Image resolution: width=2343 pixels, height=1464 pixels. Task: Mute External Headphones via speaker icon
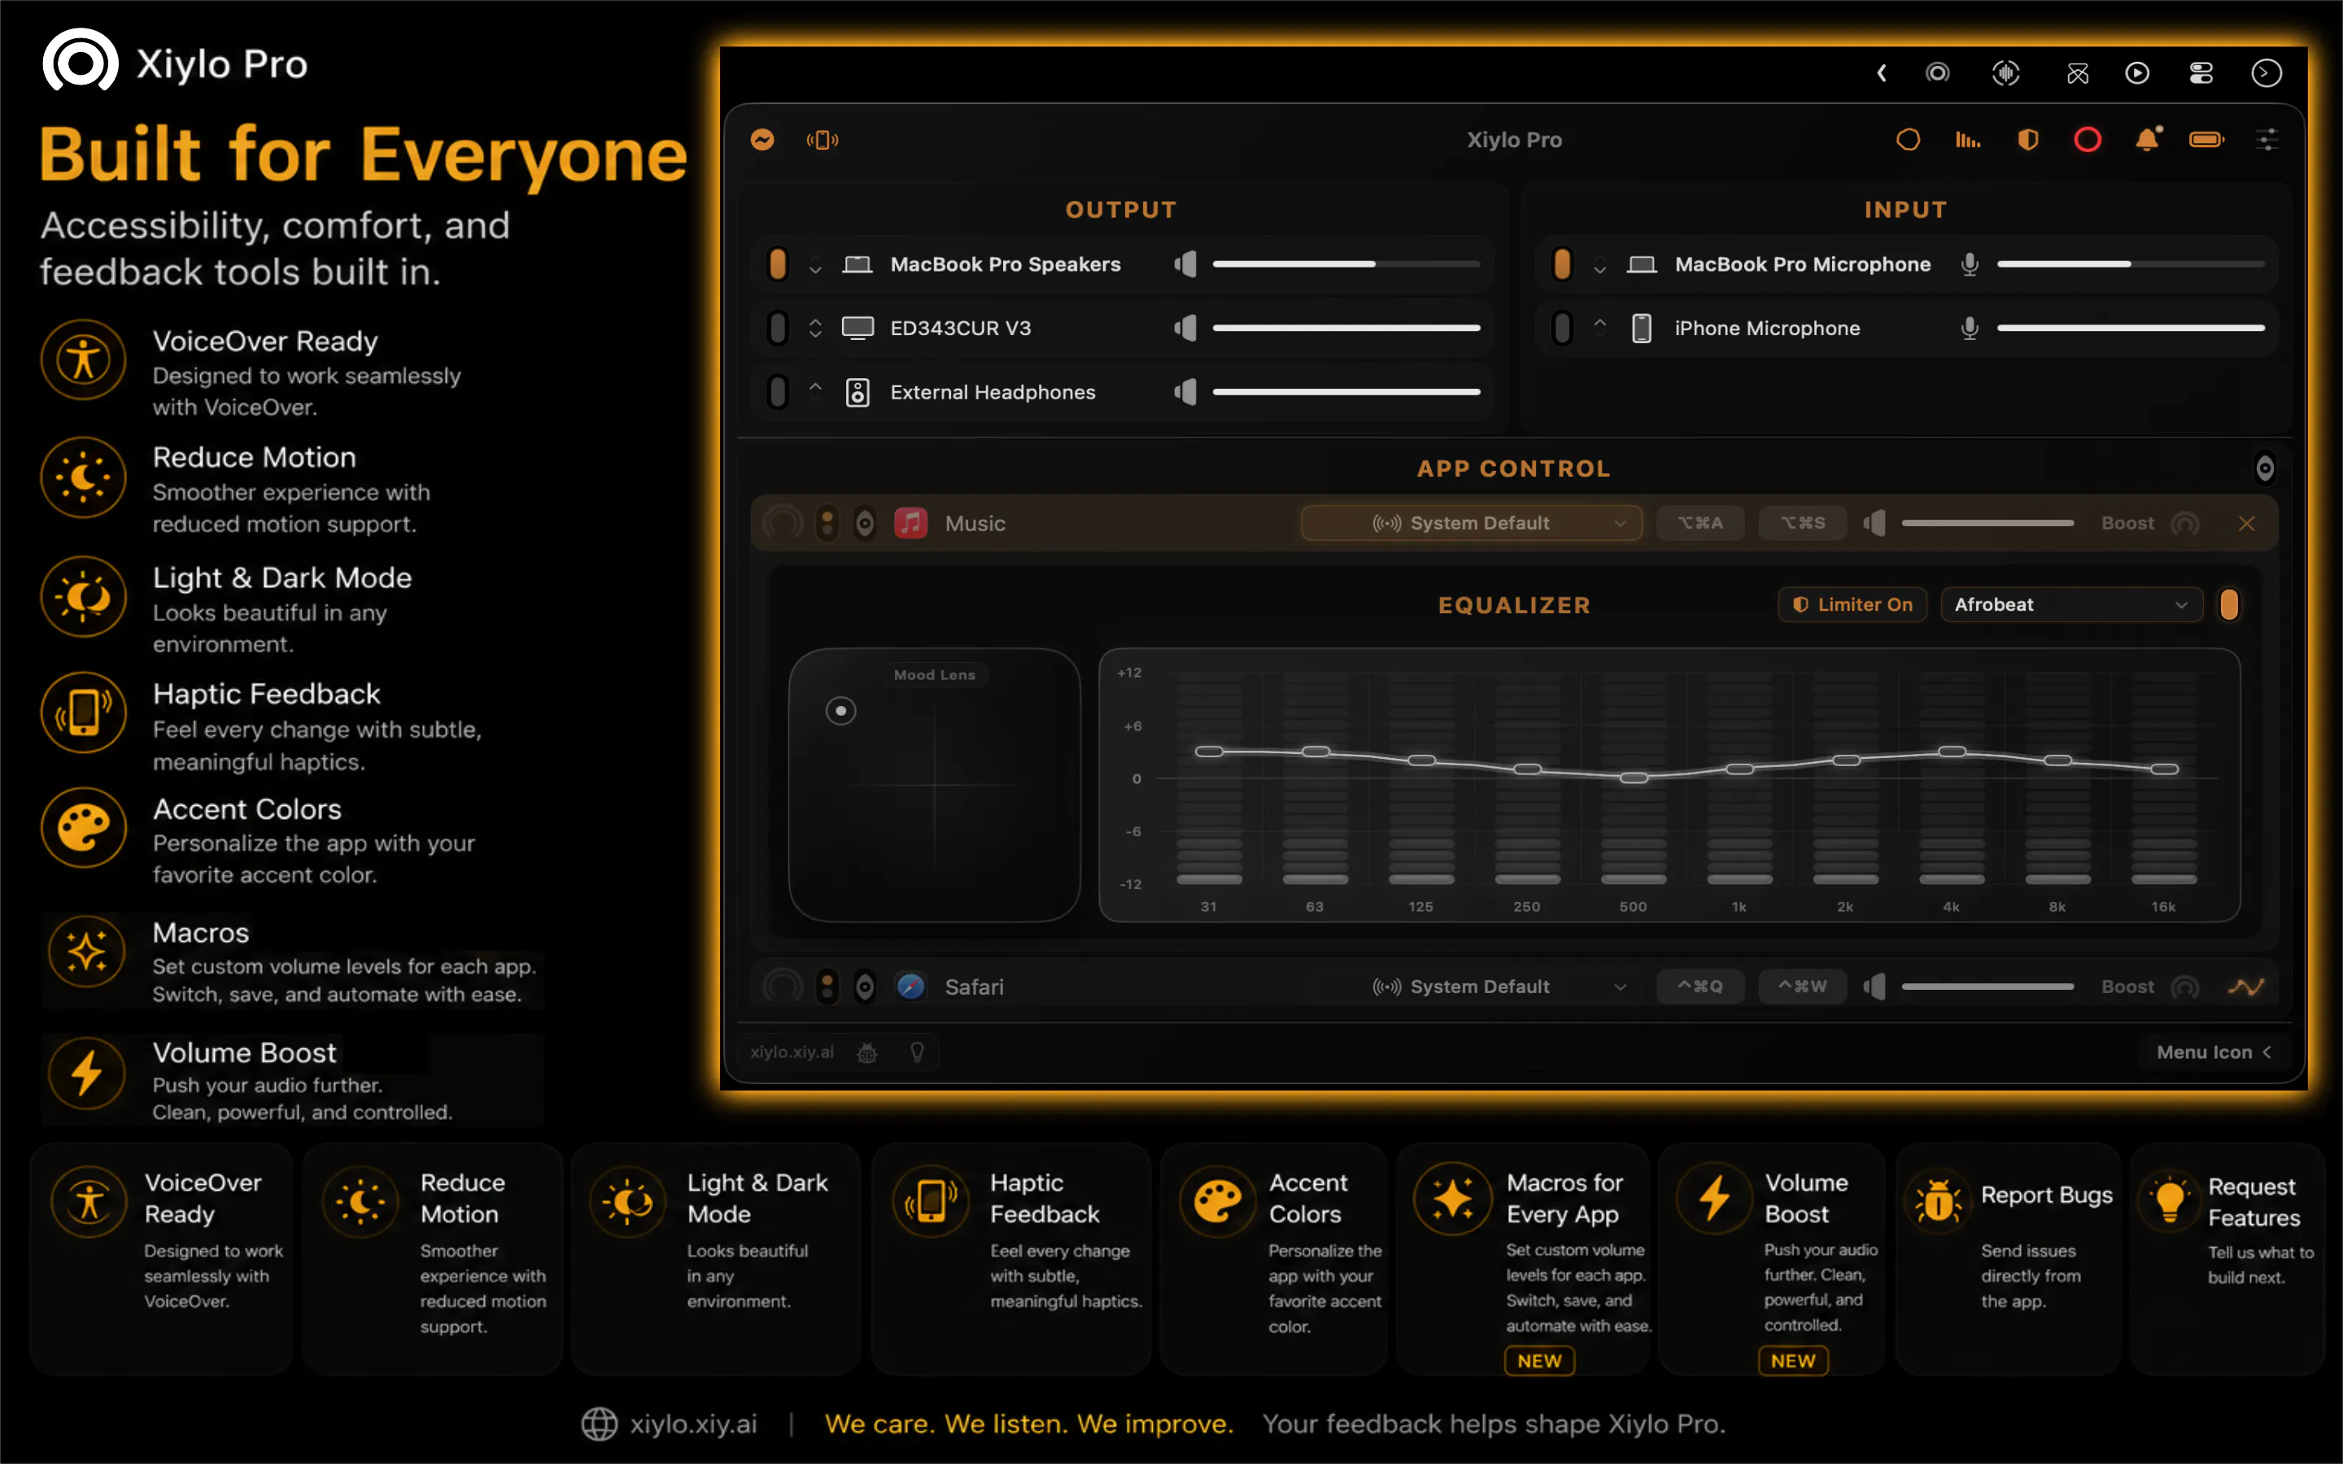coord(1185,392)
